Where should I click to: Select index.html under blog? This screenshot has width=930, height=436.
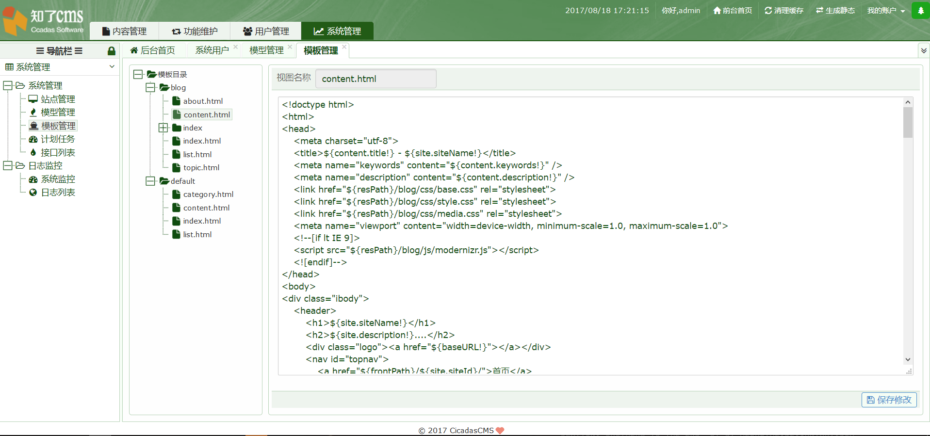click(202, 141)
